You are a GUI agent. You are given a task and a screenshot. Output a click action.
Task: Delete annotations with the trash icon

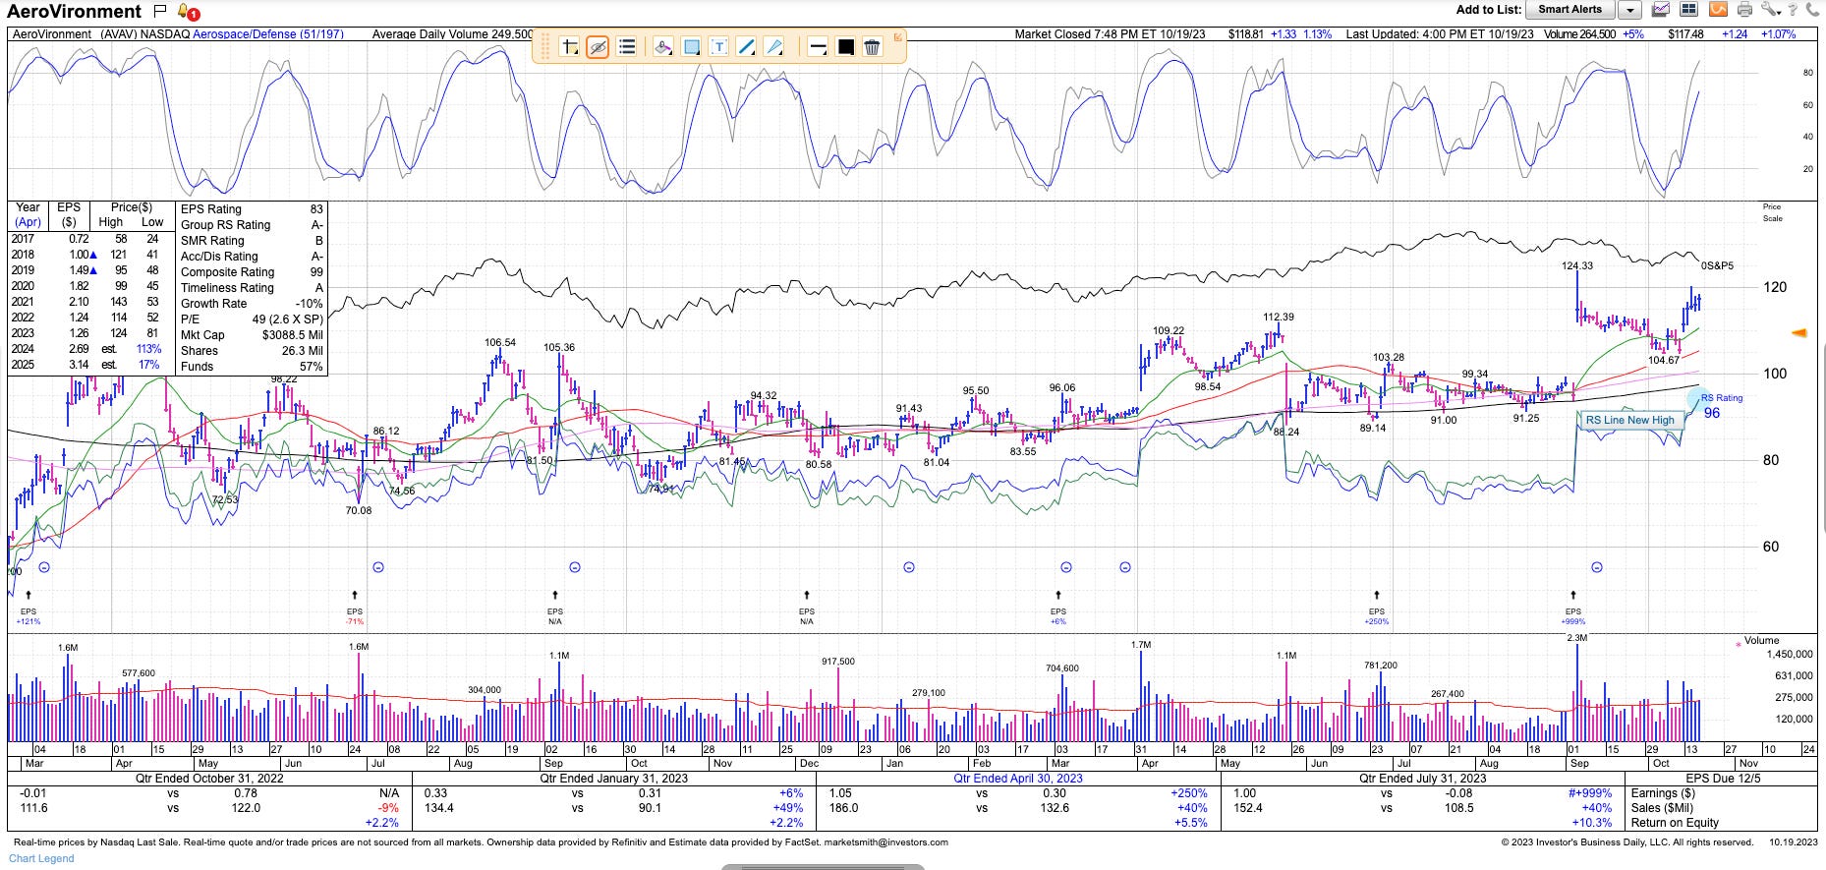pyautogui.click(x=873, y=47)
